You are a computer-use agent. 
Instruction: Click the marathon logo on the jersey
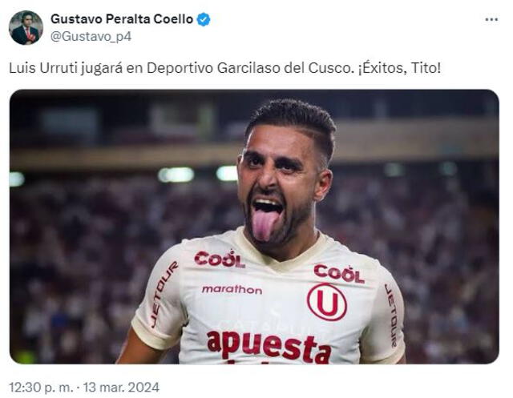coord(232,289)
